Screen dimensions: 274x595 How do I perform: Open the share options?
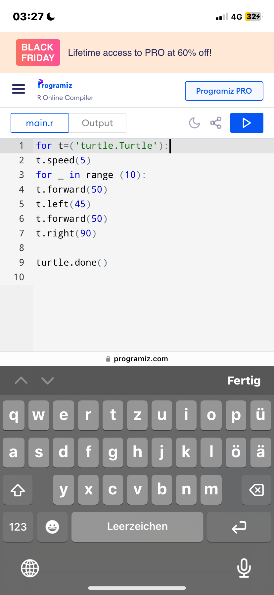point(215,123)
